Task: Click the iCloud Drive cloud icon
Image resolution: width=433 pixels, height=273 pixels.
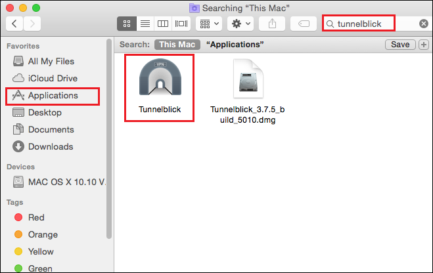Action: pos(18,78)
